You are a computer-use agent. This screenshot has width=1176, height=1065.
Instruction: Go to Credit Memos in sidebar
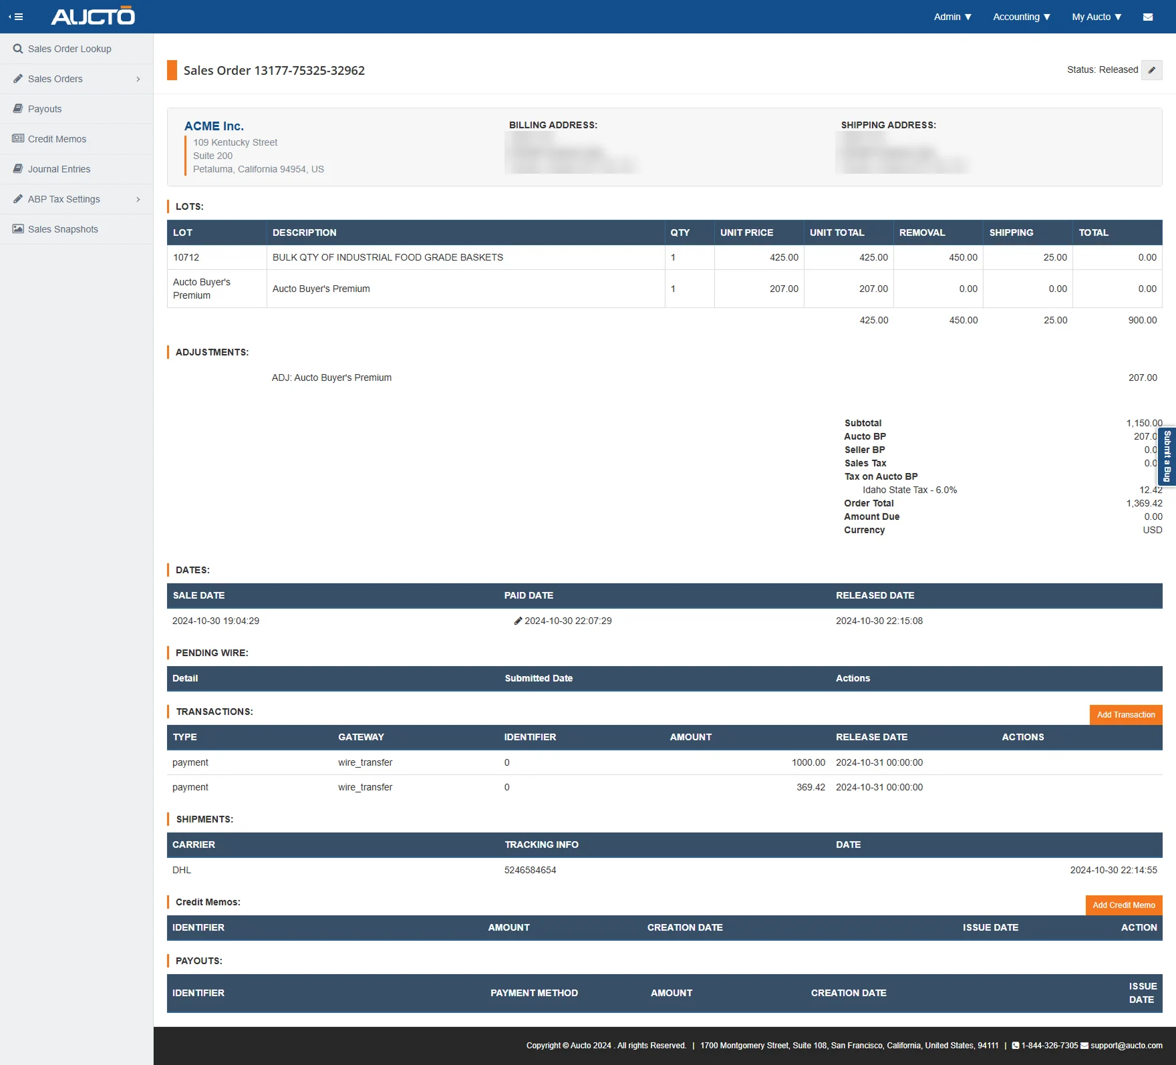point(77,139)
